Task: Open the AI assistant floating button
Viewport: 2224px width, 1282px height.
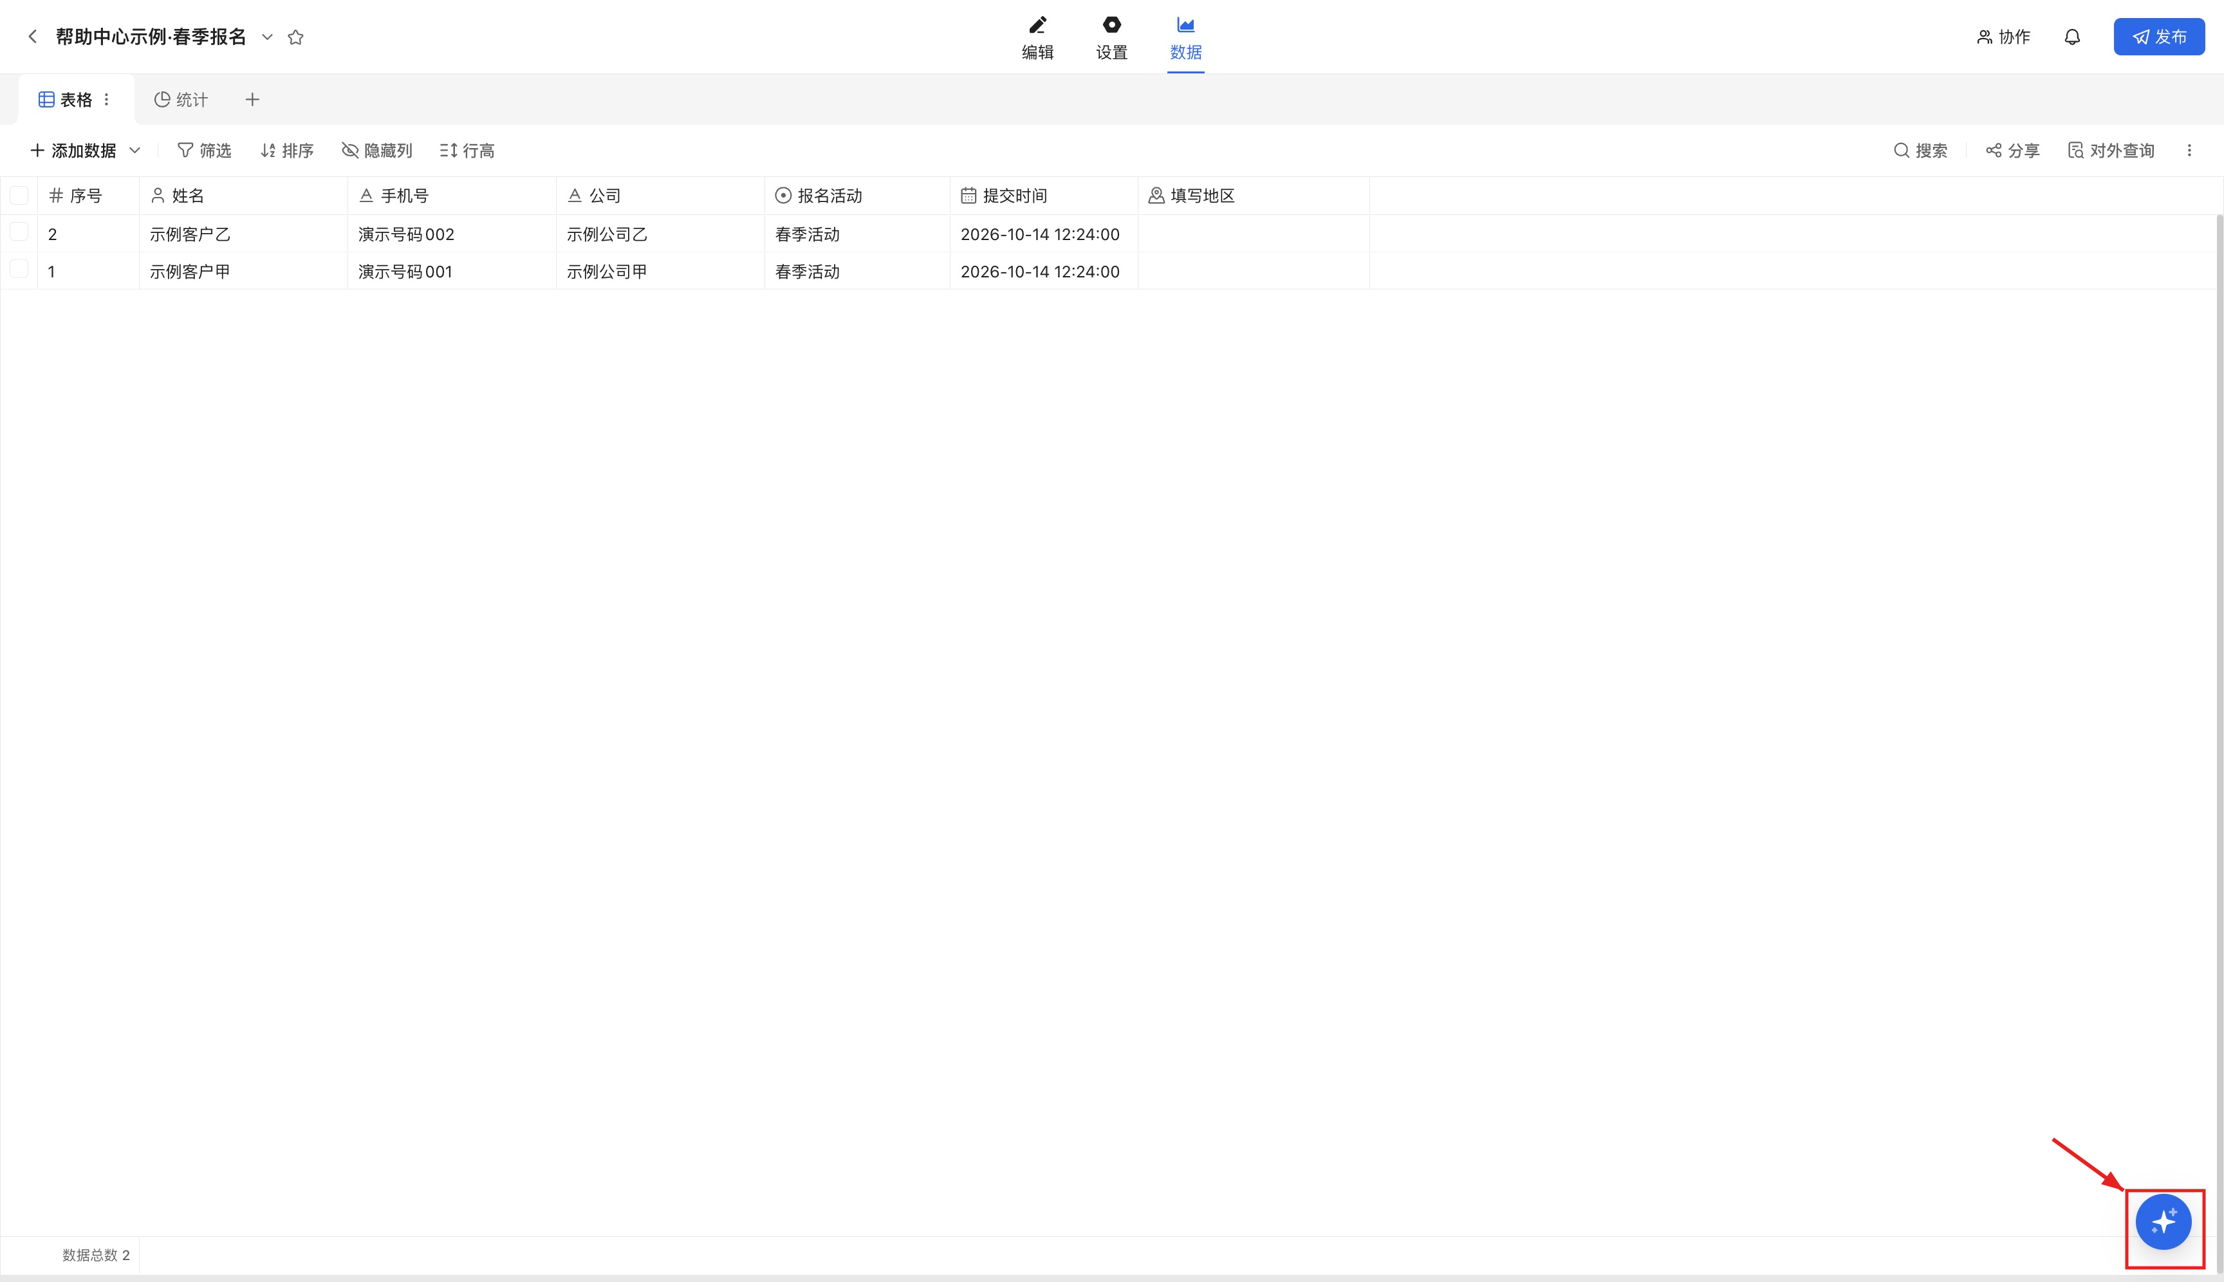Action: coord(2164,1222)
